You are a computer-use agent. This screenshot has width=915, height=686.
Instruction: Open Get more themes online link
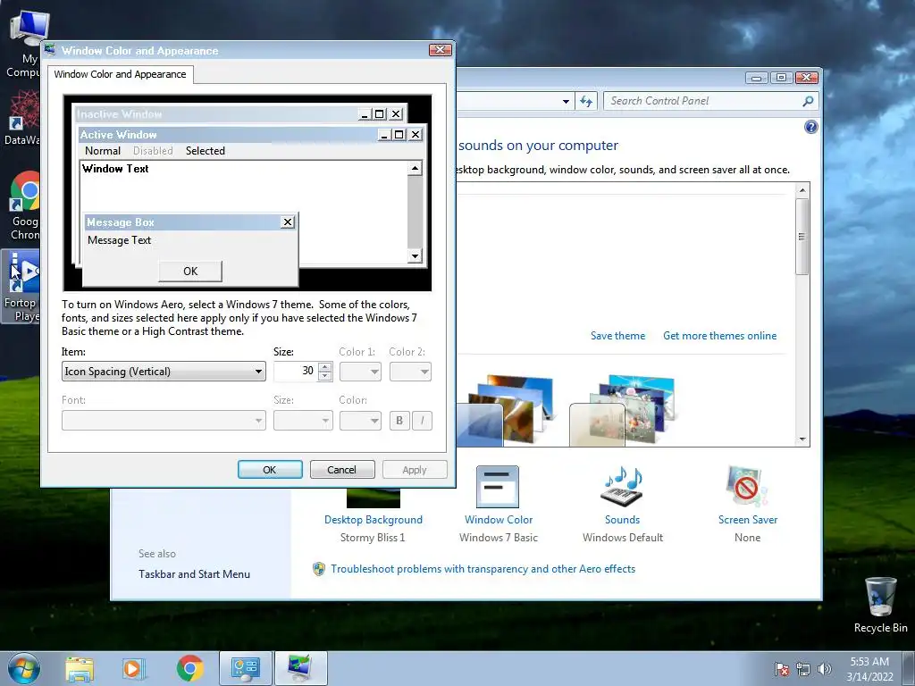click(719, 336)
